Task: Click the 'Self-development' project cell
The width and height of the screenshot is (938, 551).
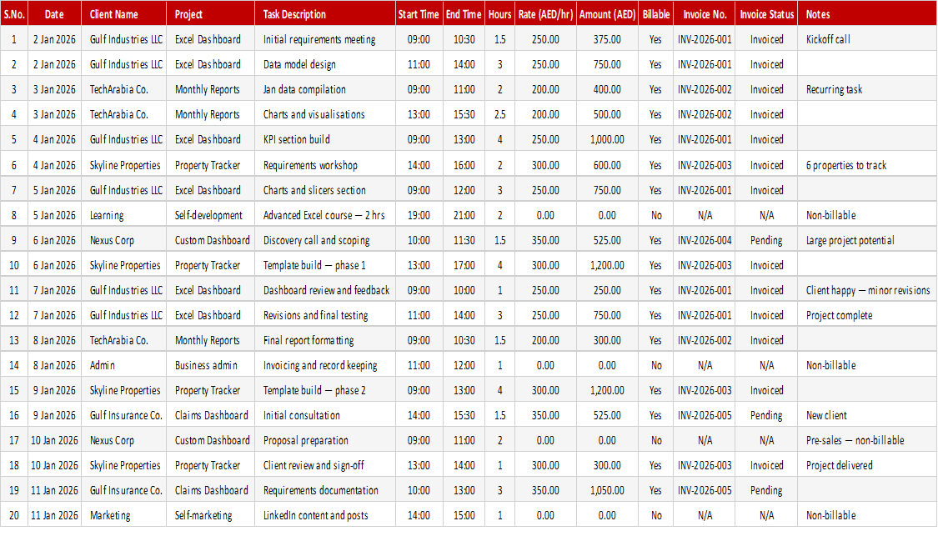Action: [211, 215]
